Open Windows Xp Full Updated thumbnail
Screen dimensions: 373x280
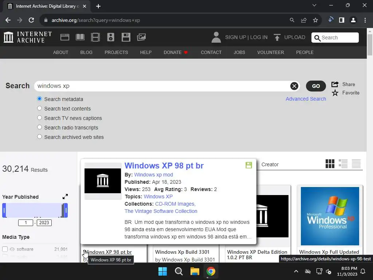330,216
